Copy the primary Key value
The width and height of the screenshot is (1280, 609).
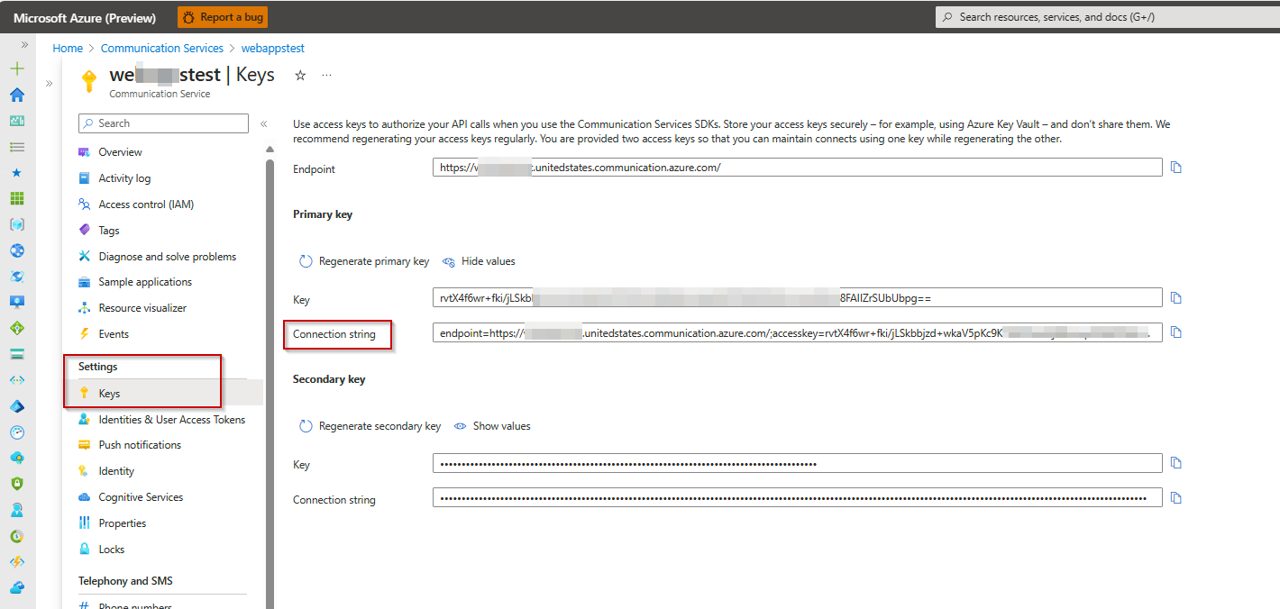coord(1175,298)
